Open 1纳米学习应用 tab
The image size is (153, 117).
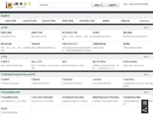tap(30, 21)
